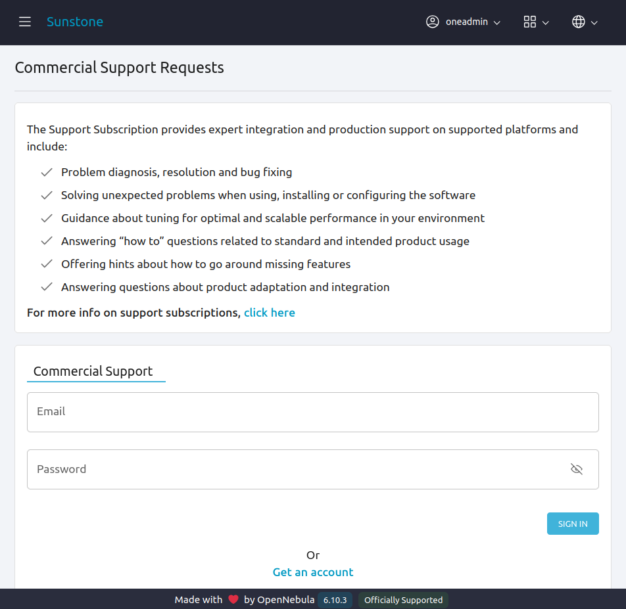Click 'Problem diagnosis, resolution and bug fixing' text
This screenshot has width=626, height=609.
176,172
